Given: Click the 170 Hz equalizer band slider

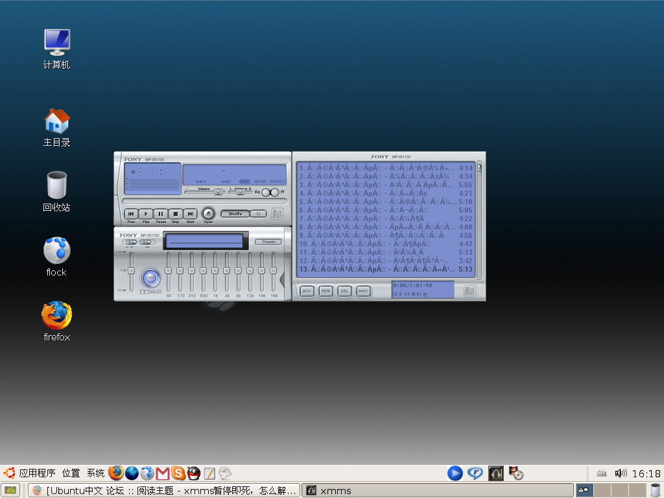Looking at the screenshot, I should point(180,272).
